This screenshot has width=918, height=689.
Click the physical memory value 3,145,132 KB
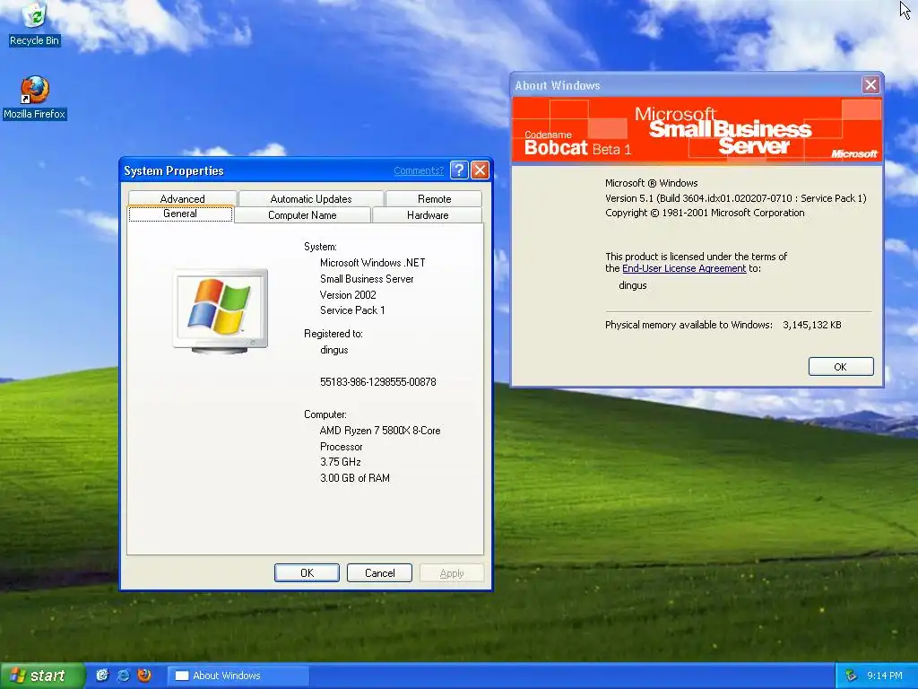pos(812,325)
